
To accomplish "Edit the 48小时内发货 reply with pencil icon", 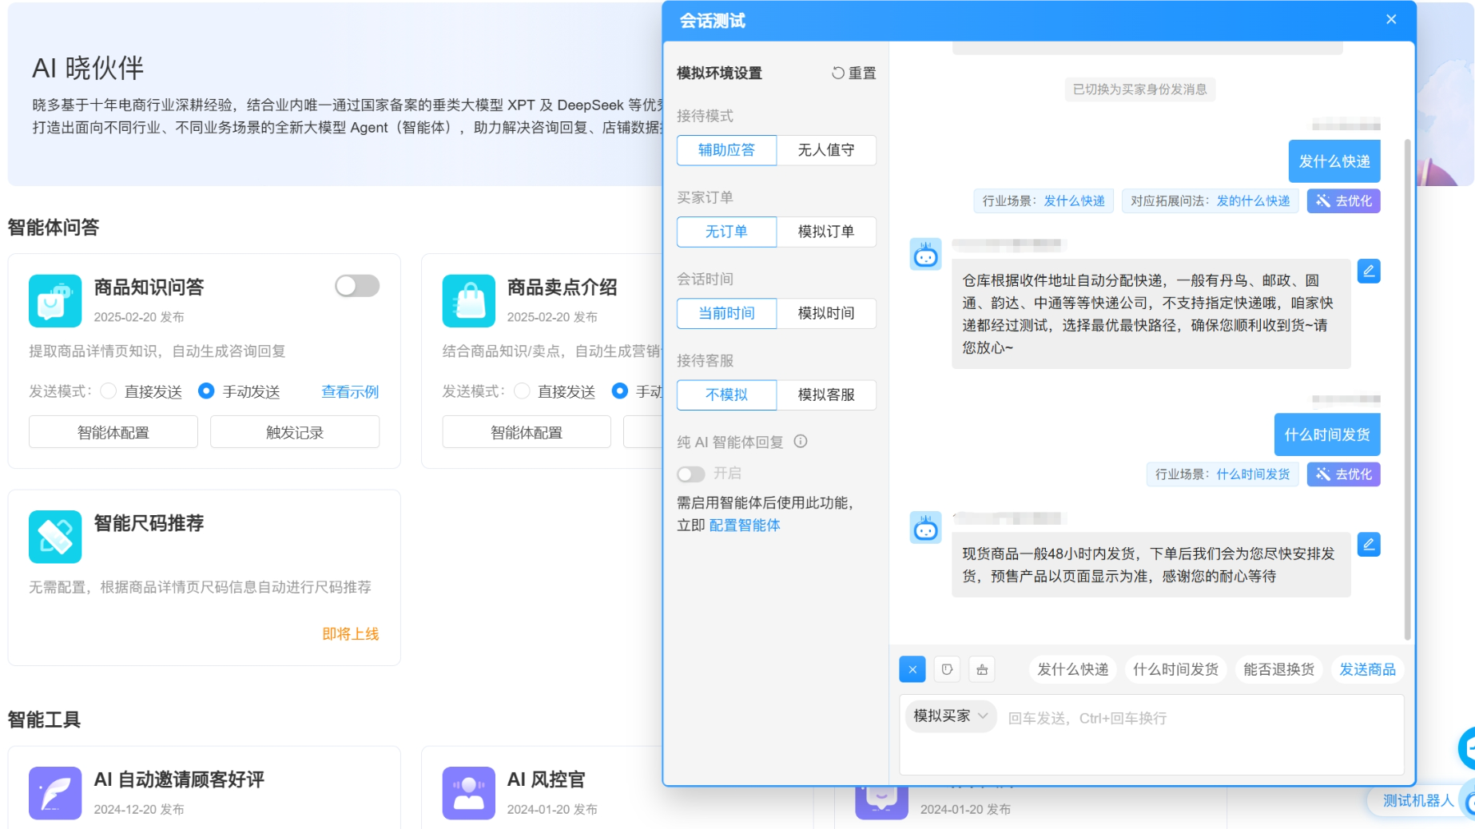I will 1369,545.
